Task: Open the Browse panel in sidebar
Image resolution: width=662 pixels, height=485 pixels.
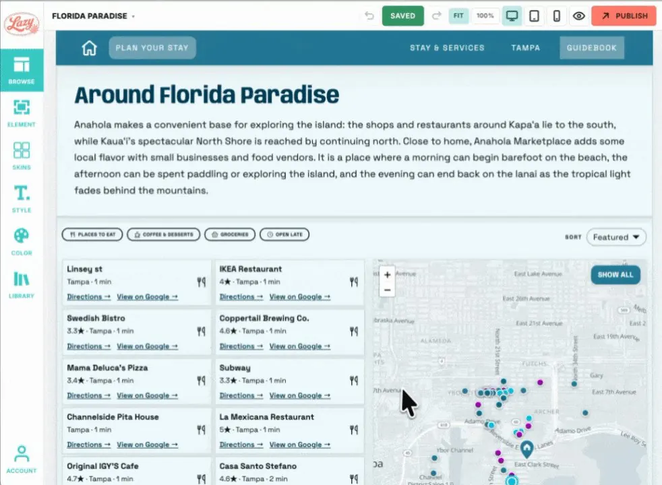Action: [22, 70]
